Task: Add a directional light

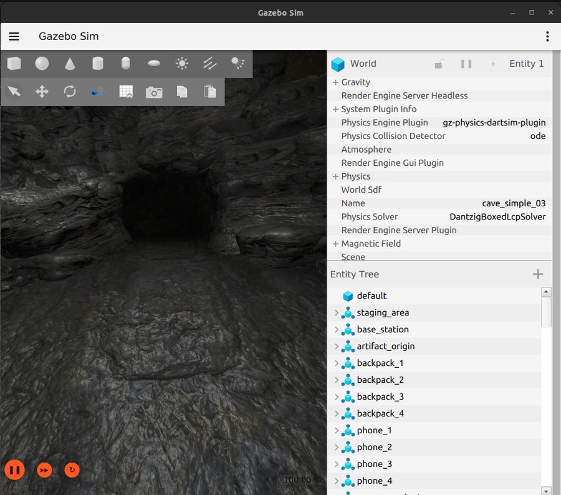Action: (209, 64)
